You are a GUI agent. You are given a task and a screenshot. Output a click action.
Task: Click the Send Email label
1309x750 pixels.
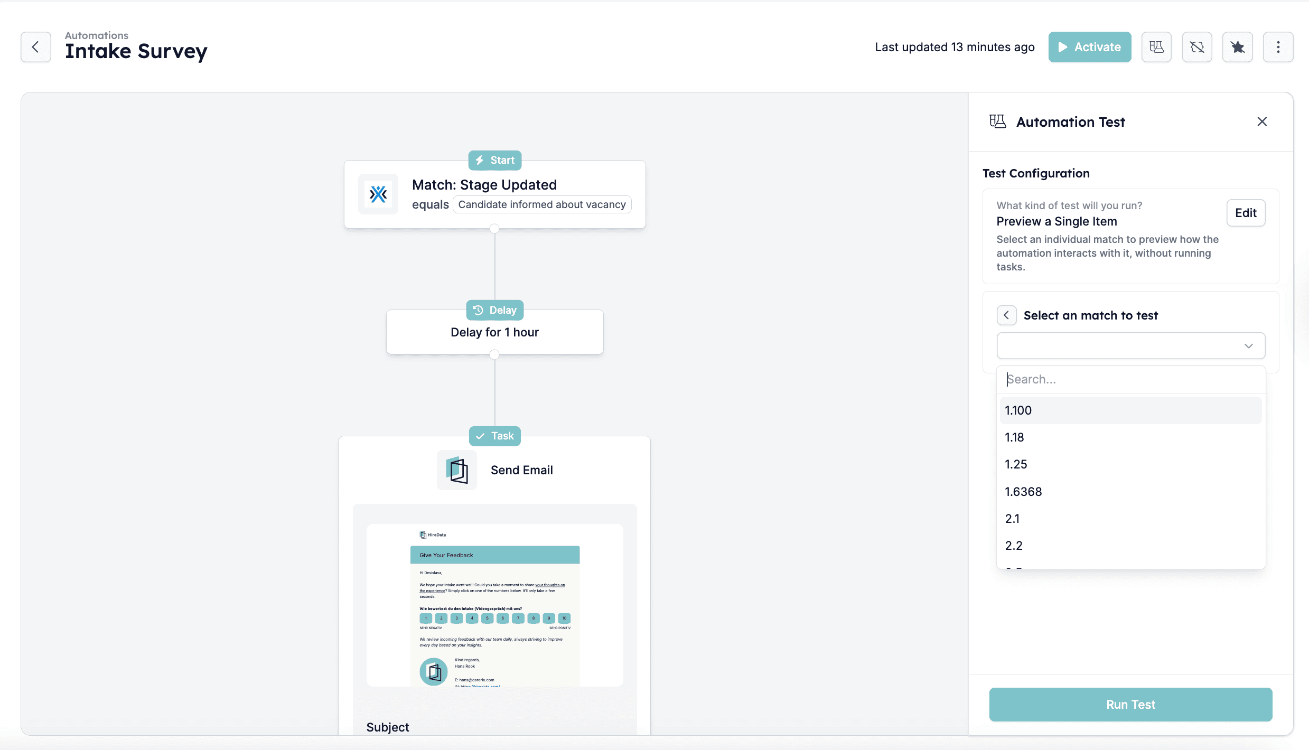[522, 470]
